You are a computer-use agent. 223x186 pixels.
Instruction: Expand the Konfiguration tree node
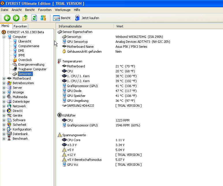(4, 129)
